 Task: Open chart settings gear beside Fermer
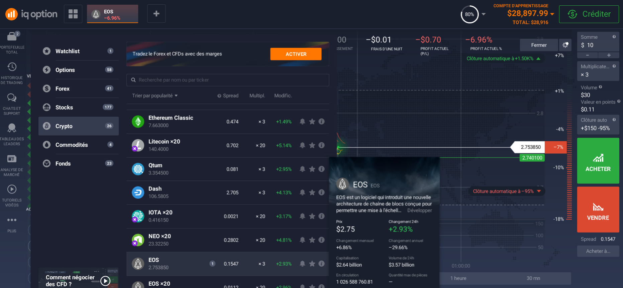tap(565, 45)
